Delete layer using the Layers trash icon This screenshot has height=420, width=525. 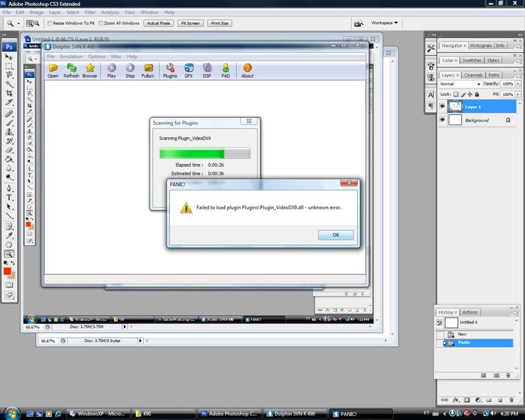tap(511, 400)
